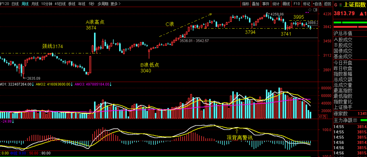Click the 颈线3174 annotation
This screenshot has width=367, height=157.
53,46
